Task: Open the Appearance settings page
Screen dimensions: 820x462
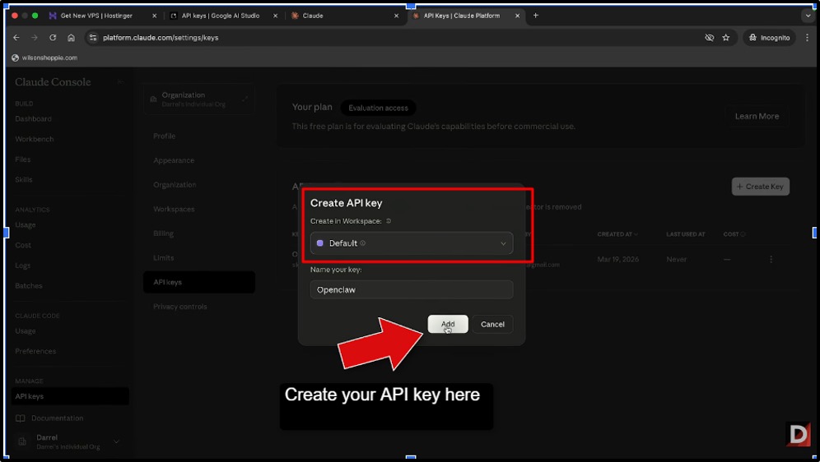Action: point(174,160)
